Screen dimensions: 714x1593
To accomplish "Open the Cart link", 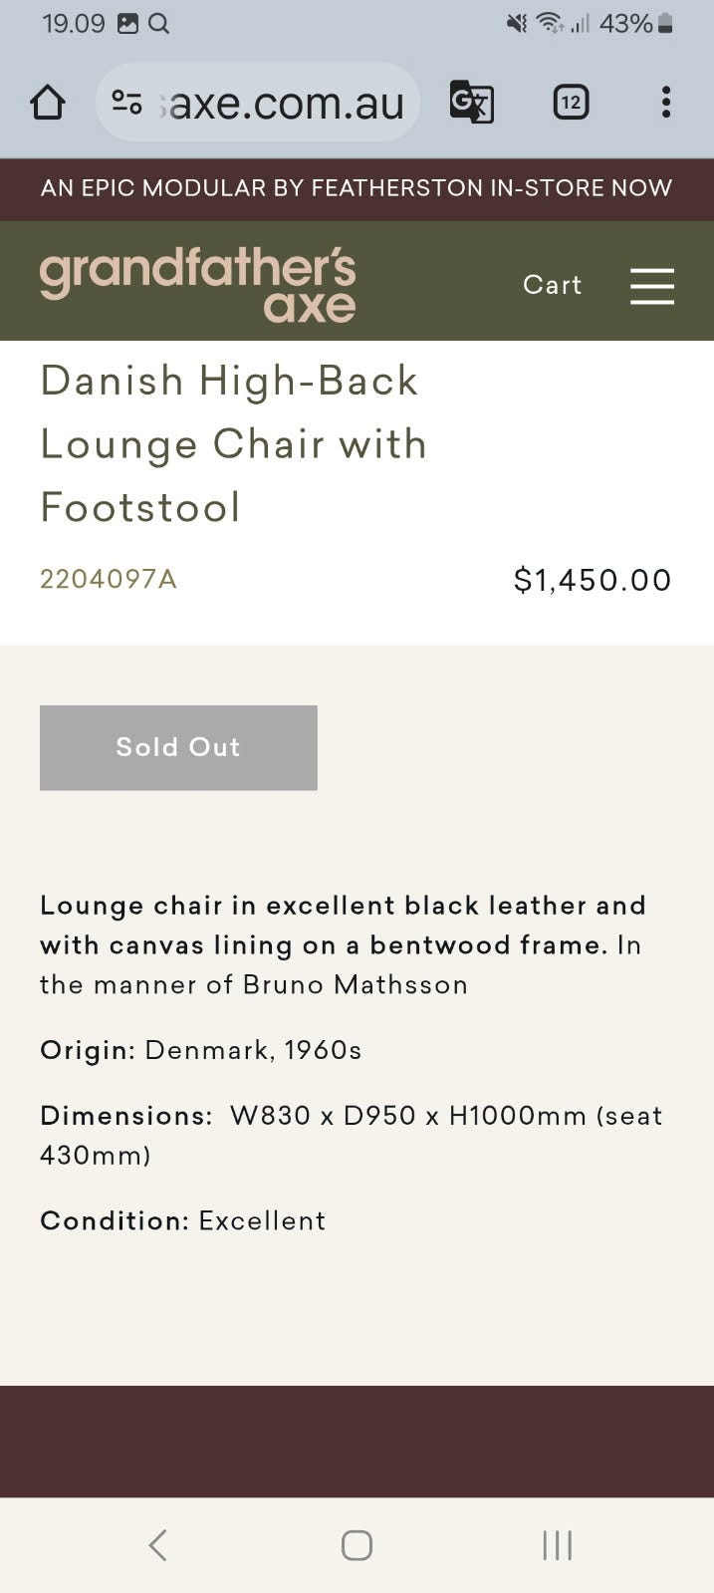I will coord(552,286).
